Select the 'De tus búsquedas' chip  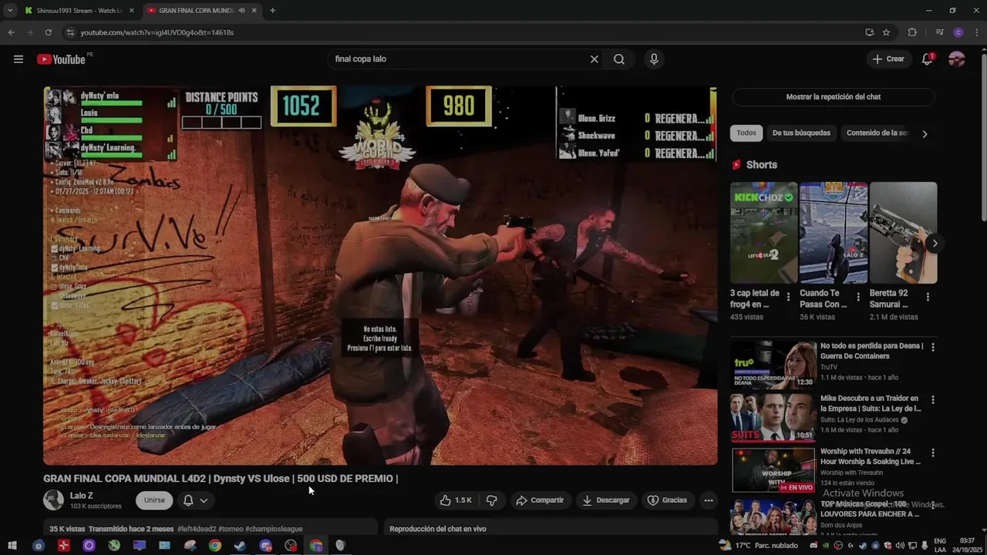pyautogui.click(x=801, y=133)
